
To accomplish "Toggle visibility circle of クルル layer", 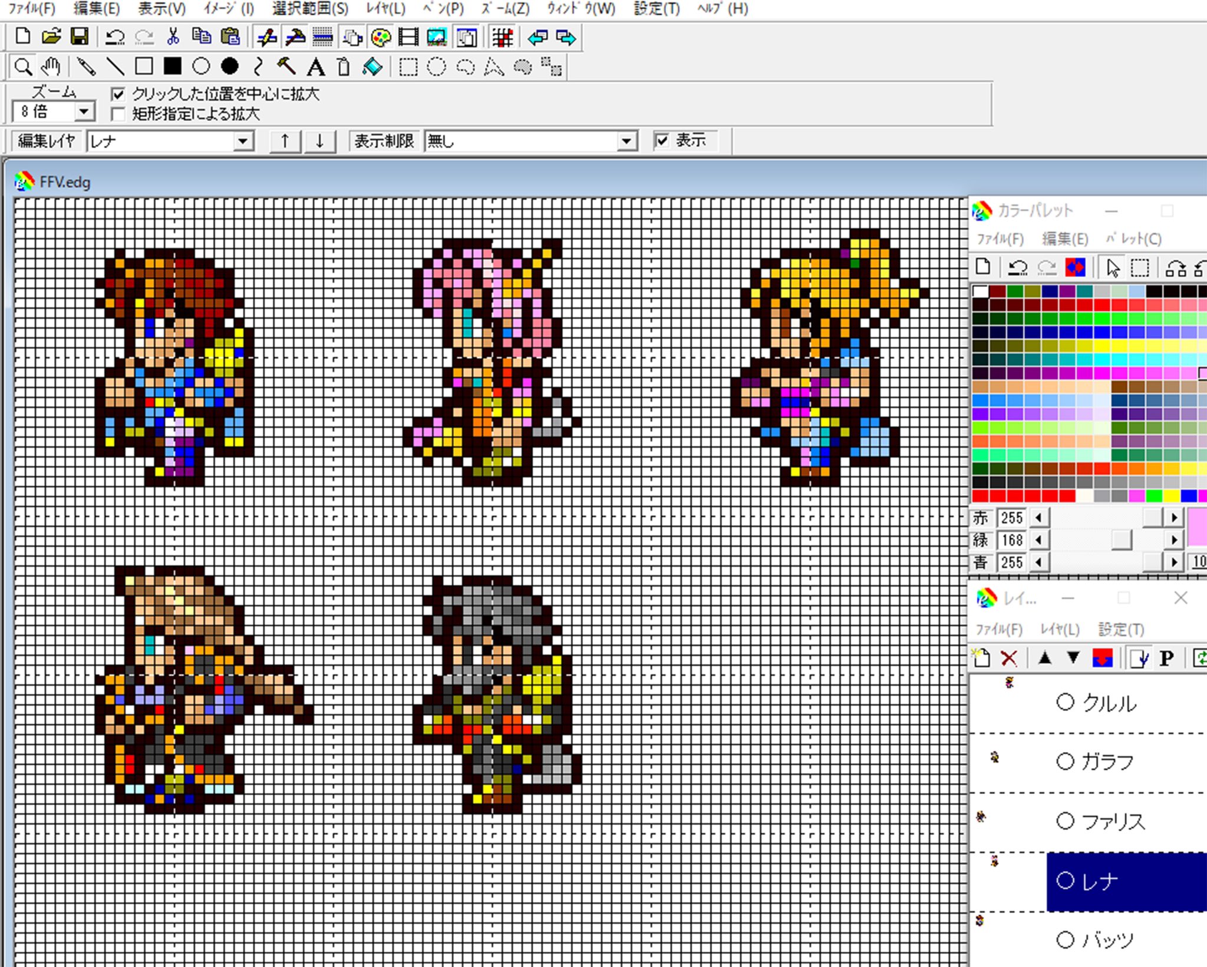I will tap(1065, 702).
